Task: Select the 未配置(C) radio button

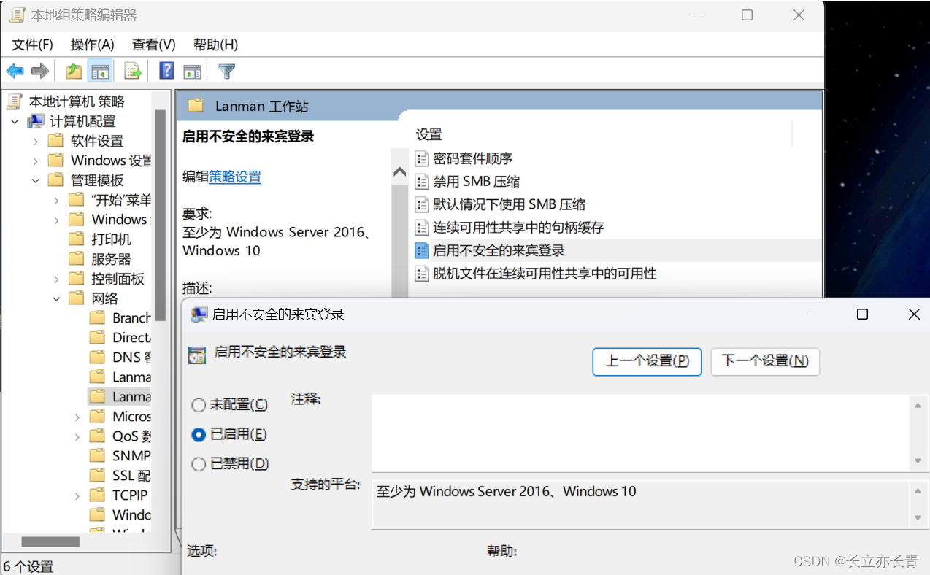Action: point(199,405)
